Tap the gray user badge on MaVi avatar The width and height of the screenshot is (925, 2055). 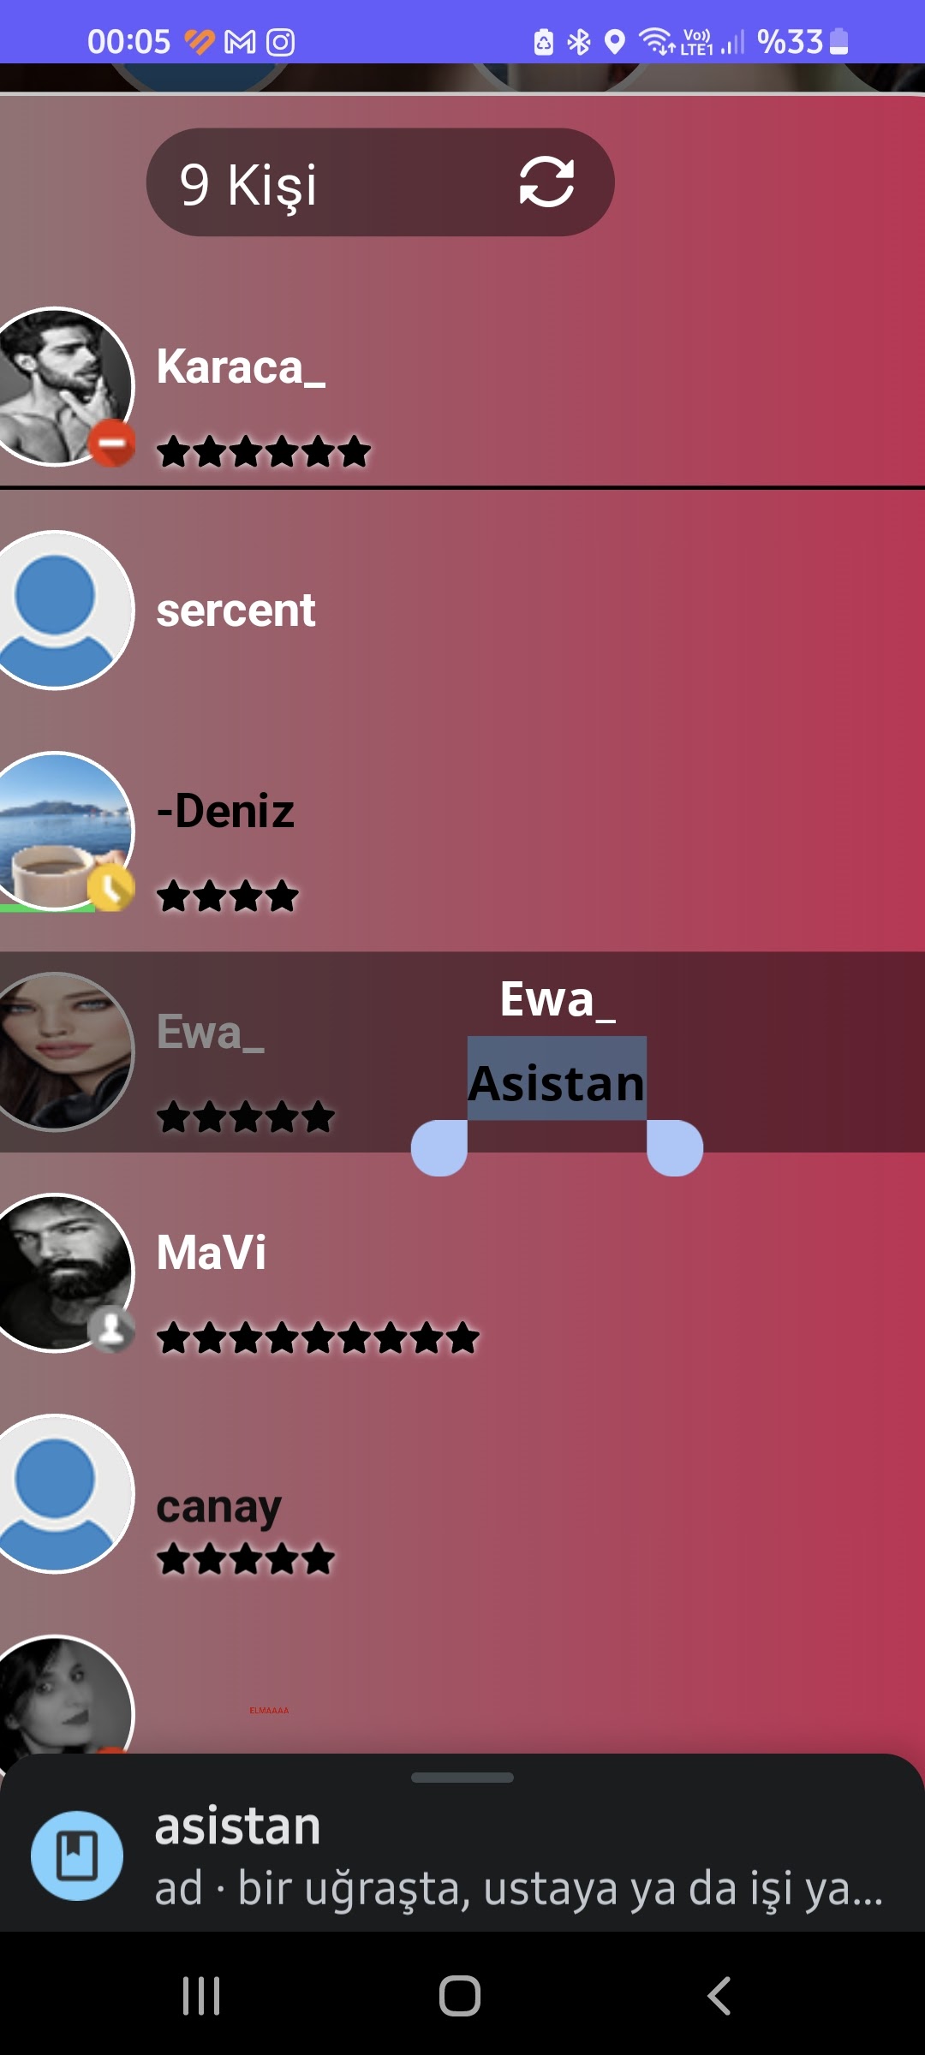pyautogui.click(x=111, y=1330)
